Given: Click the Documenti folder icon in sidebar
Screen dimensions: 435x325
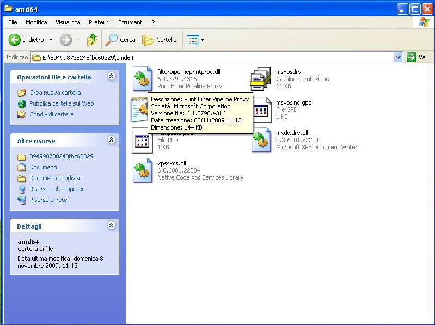Looking at the screenshot, I should tap(22, 167).
